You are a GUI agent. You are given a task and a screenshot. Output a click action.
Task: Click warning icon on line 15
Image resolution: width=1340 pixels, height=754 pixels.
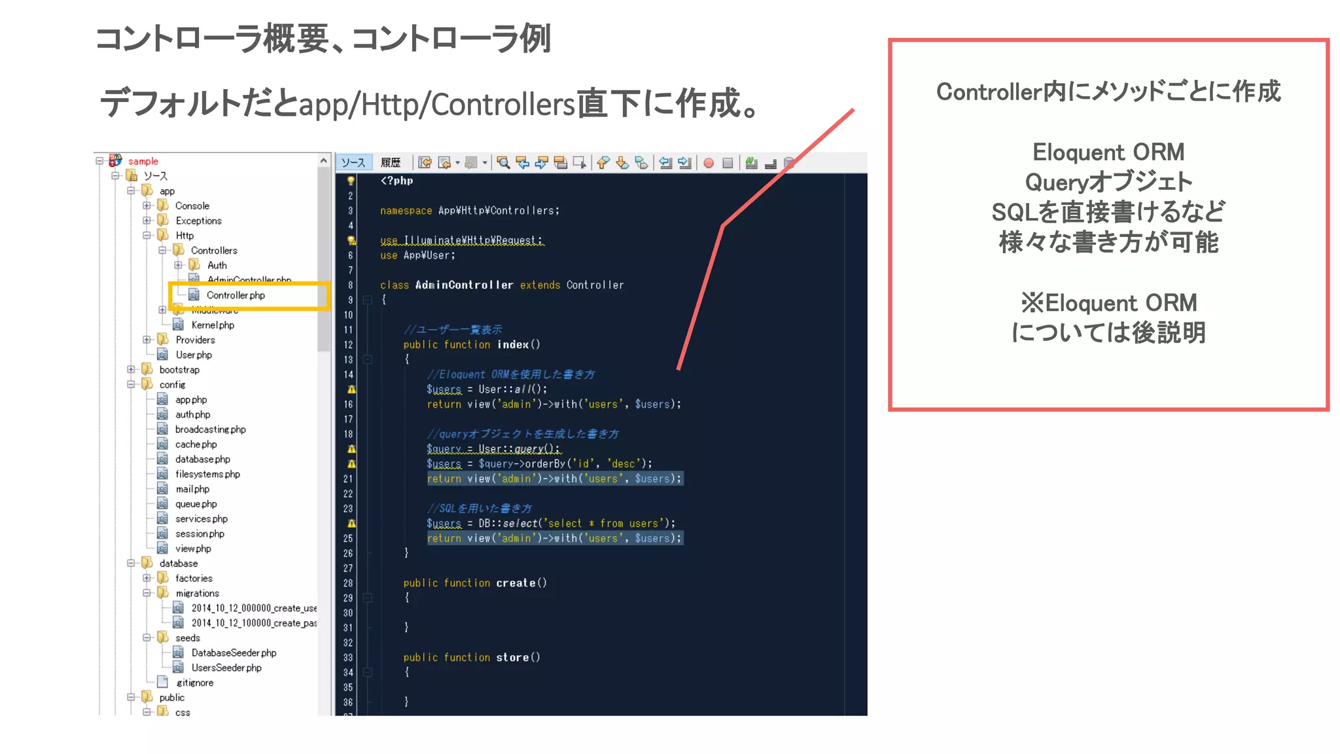tap(351, 389)
